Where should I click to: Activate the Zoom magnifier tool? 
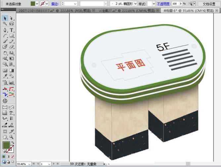tap(12, 137)
